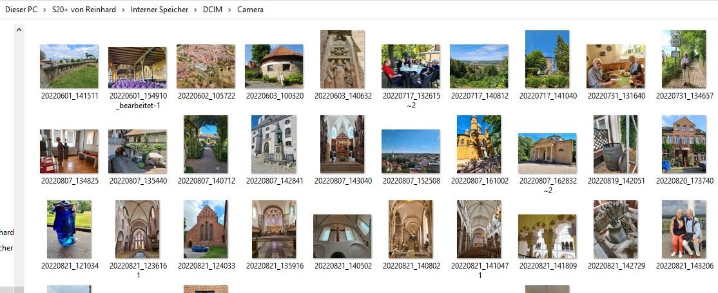
Task: Select brick house photo 20220820_173740
Action: [x=684, y=144]
